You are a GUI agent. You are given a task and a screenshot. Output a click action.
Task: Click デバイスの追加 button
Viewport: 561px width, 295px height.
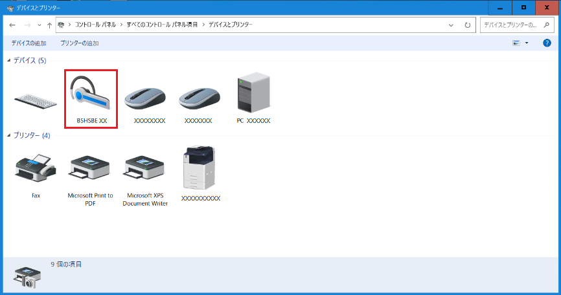(x=29, y=43)
